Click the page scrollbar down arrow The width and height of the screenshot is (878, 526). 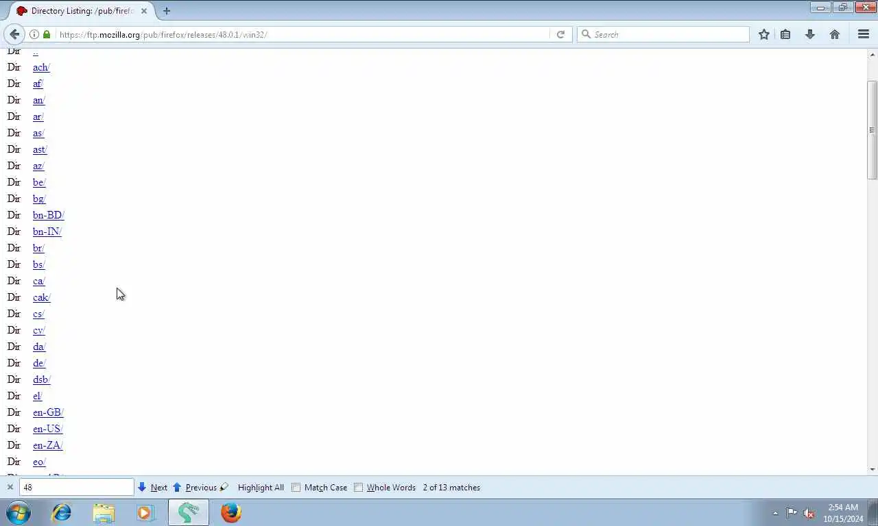pos(873,470)
